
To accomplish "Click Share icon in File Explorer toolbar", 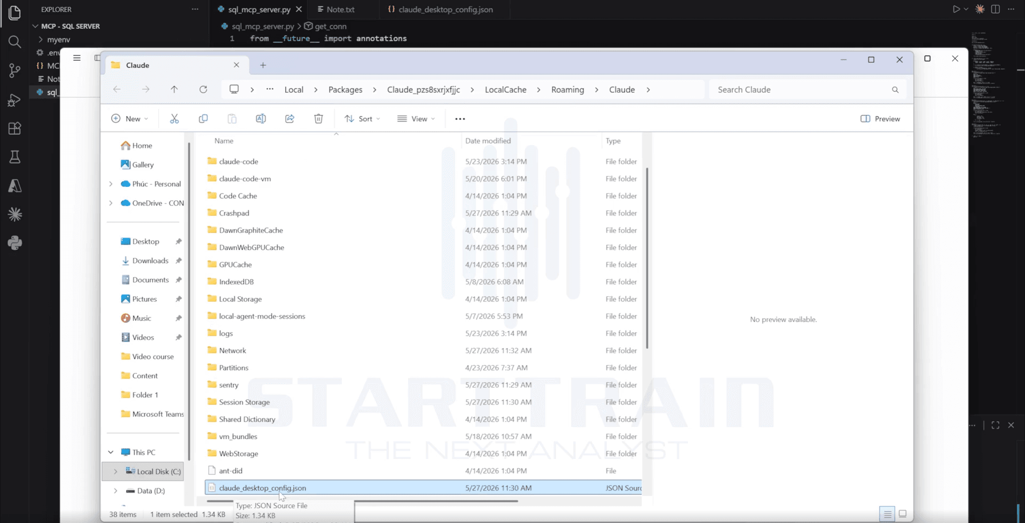I will click(289, 118).
